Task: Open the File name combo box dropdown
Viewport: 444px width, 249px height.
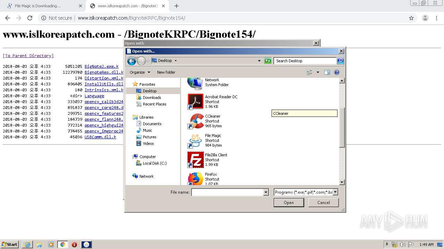Action: [266, 192]
